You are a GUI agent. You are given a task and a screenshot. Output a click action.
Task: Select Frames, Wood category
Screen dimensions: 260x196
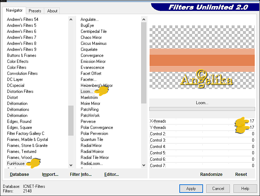coord(19,158)
